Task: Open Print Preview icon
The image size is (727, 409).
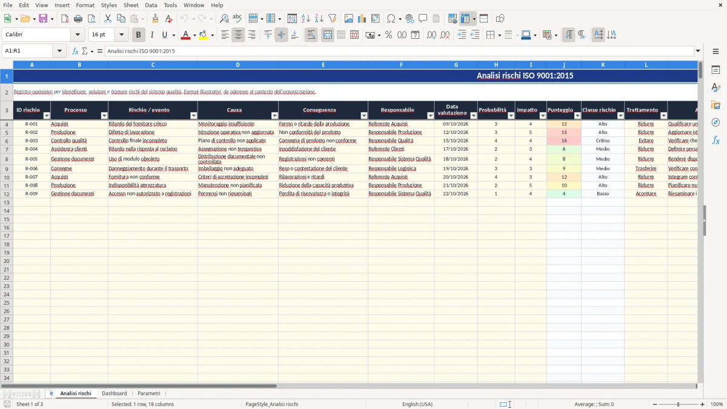Action: [x=91, y=19]
